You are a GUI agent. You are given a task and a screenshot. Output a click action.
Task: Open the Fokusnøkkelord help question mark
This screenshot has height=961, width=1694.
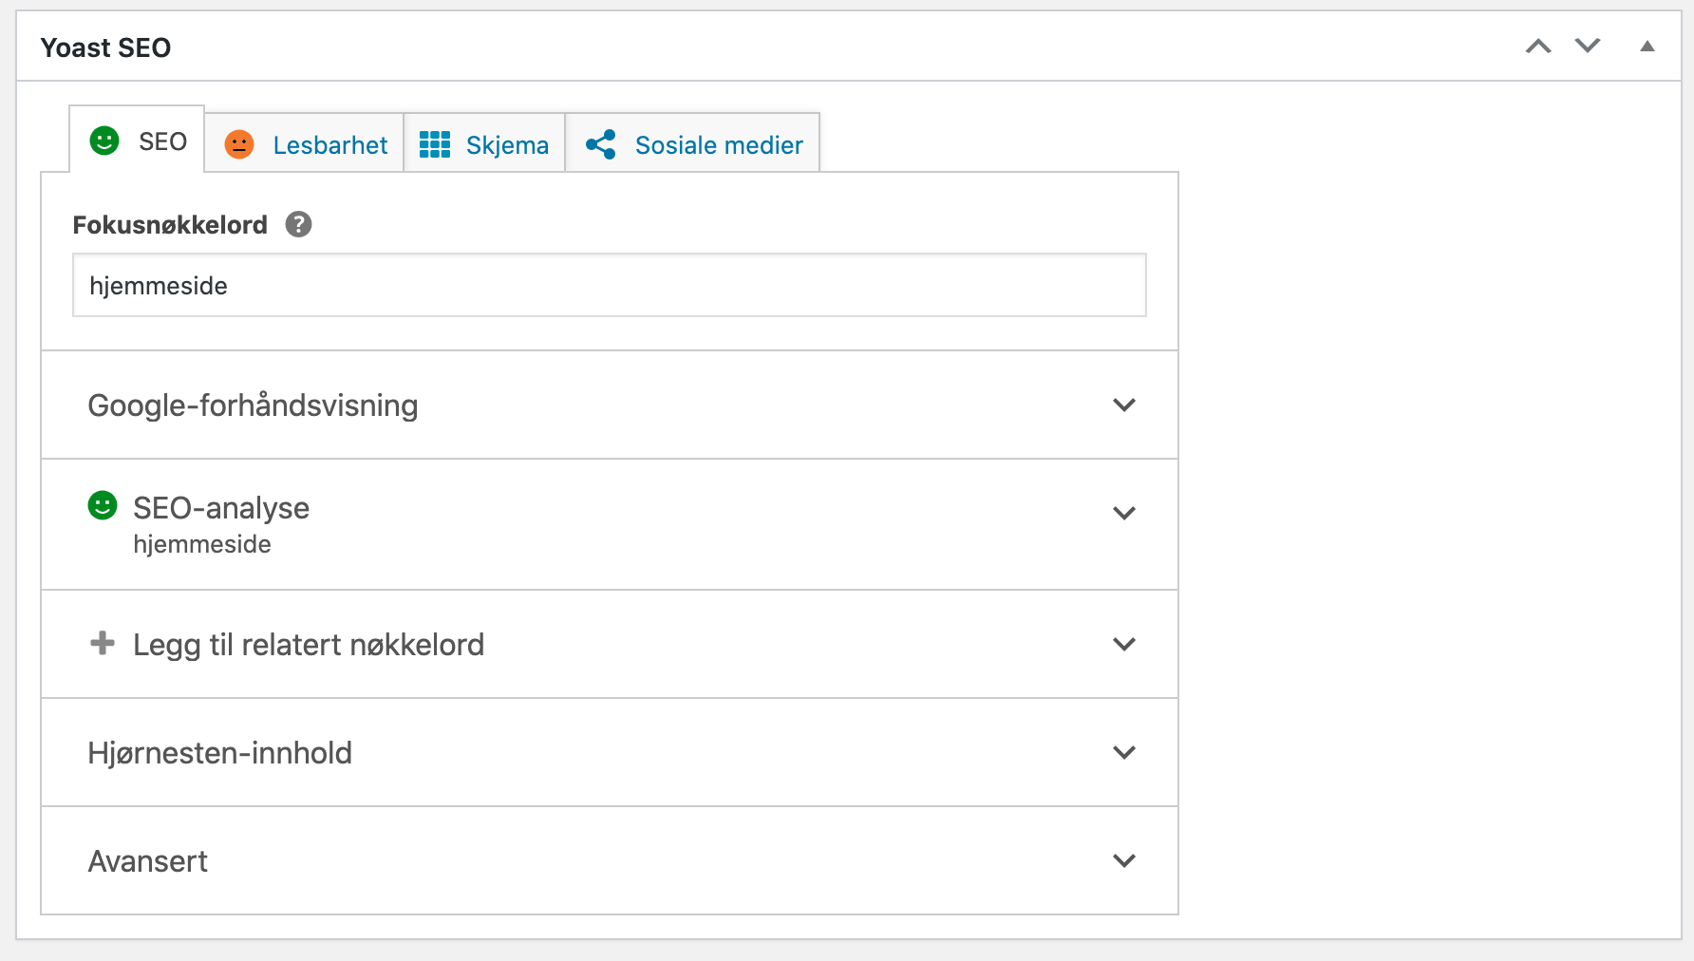[299, 224]
